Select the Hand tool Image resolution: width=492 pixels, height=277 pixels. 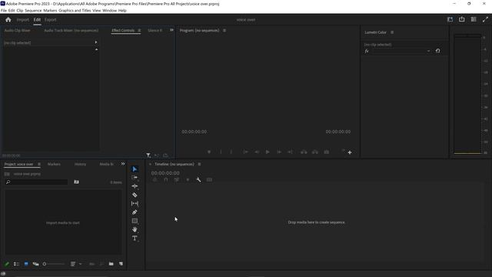[135, 229]
